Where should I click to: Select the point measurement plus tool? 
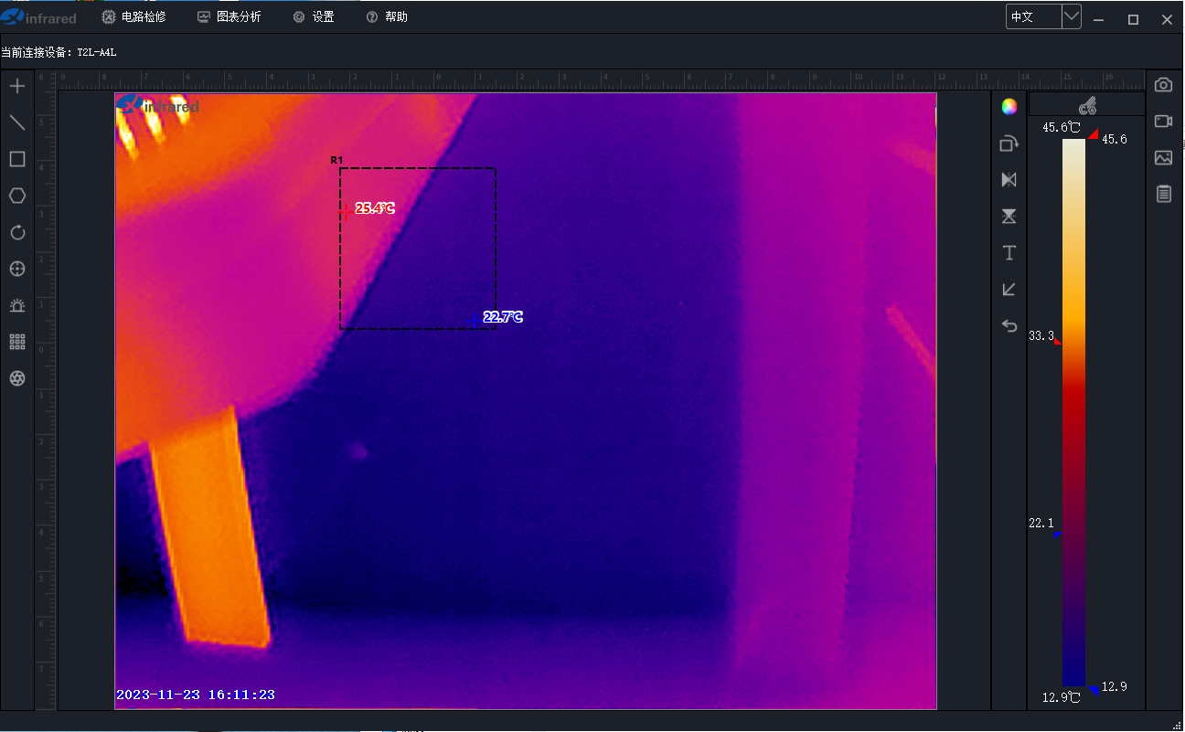pos(16,87)
